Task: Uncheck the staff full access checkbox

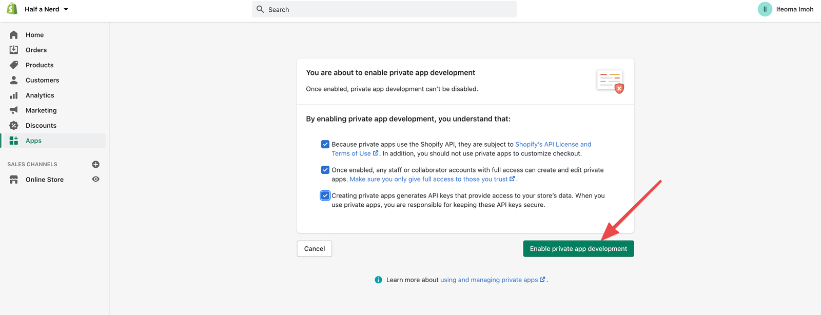Action: click(x=325, y=170)
